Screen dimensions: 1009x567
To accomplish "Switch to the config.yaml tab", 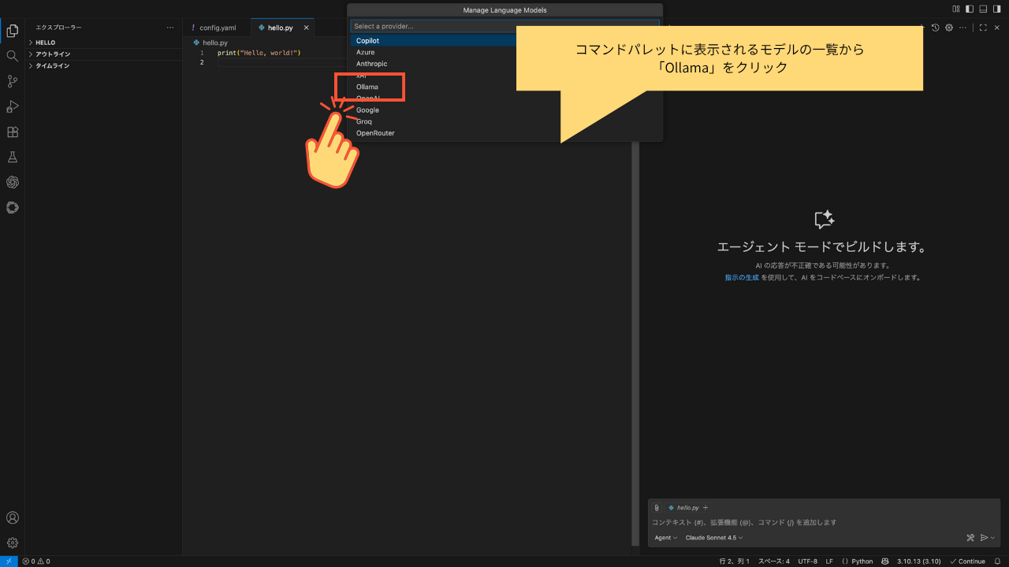I will (x=219, y=27).
